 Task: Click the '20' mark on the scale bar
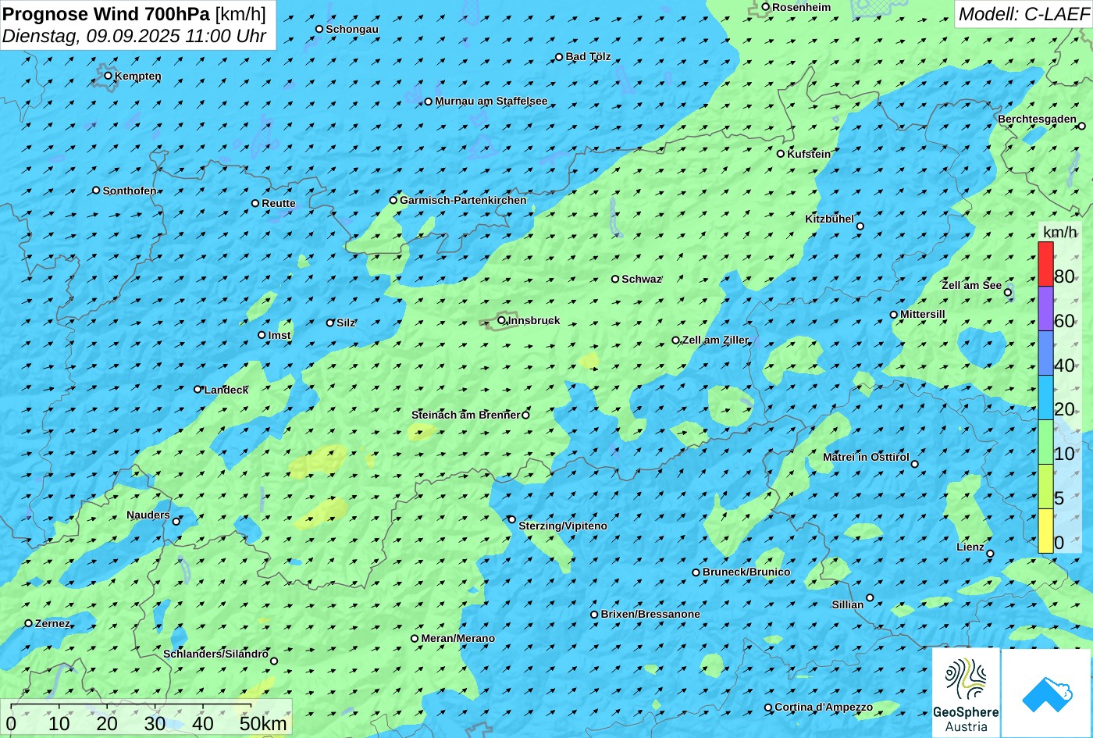[107, 723]
